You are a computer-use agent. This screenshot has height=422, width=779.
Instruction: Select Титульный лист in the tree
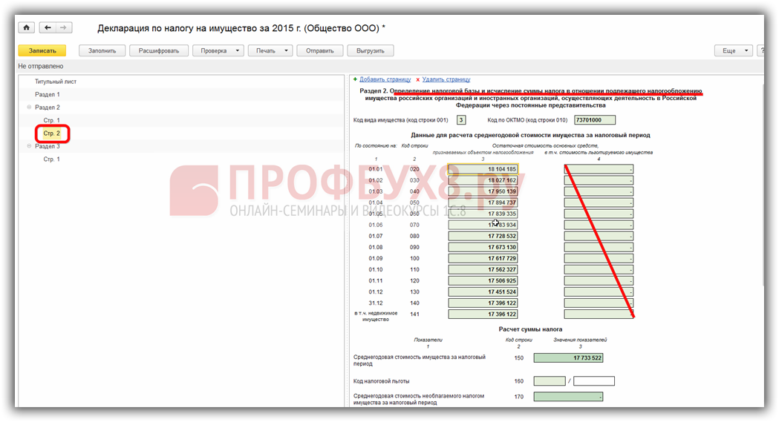click(x=56, y=82)
